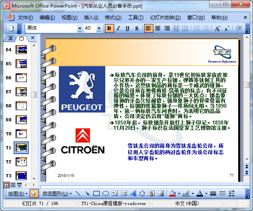
Task: Switch to the Outline tab
Action: pyautogui.click(x=10, y=38)
